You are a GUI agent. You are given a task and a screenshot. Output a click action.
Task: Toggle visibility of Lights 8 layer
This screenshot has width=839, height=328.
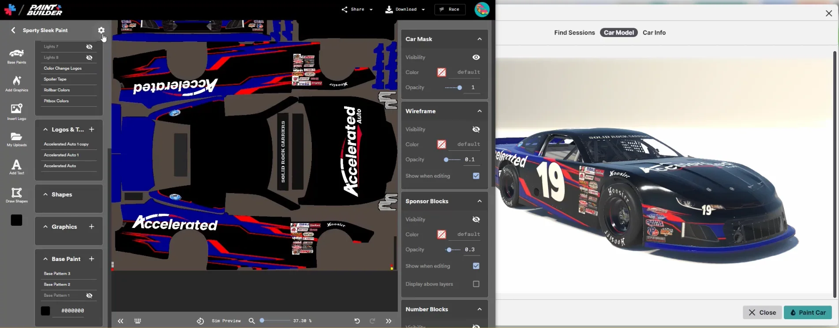pos(89,58)
